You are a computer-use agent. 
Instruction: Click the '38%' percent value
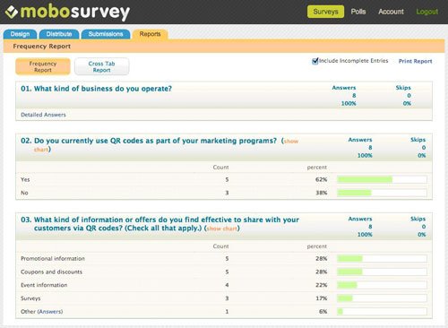tap(322, 193)
